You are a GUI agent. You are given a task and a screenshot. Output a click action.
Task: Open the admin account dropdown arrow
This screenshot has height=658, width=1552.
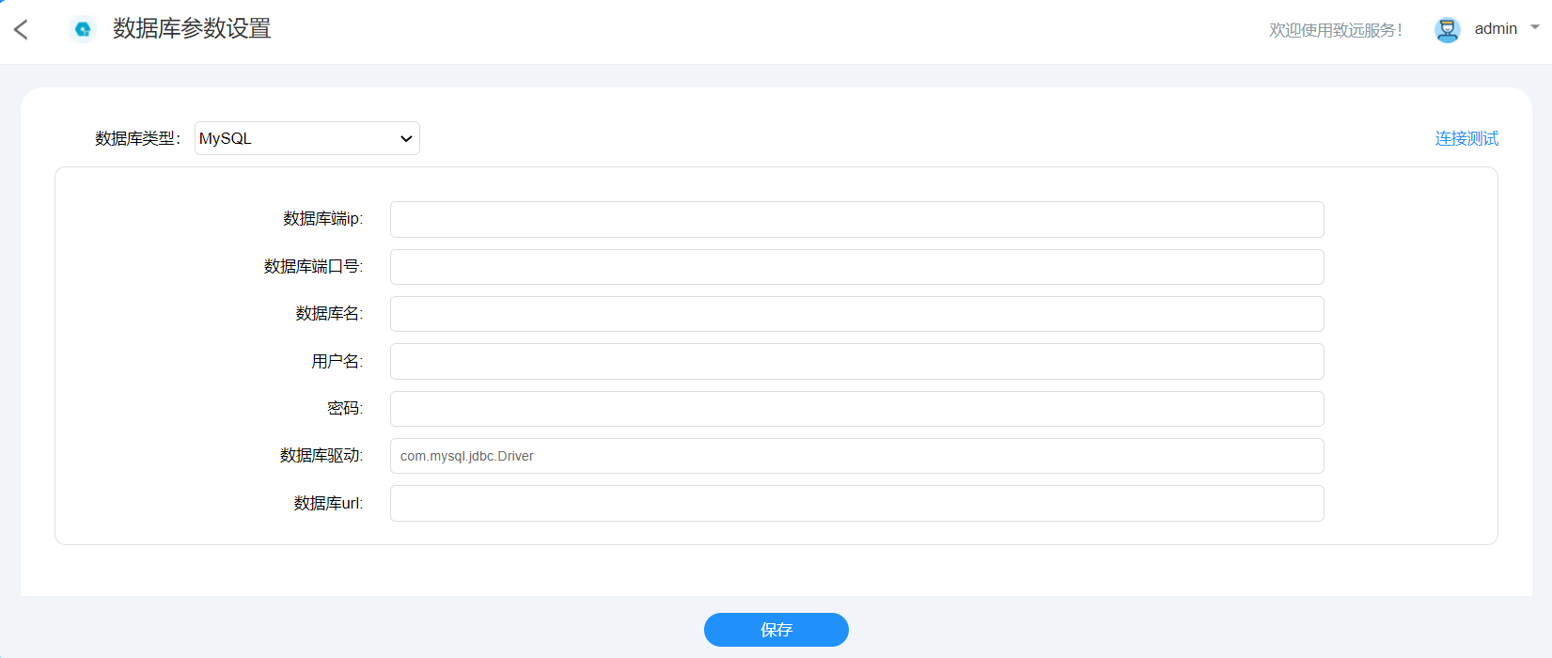point(1535,27)
